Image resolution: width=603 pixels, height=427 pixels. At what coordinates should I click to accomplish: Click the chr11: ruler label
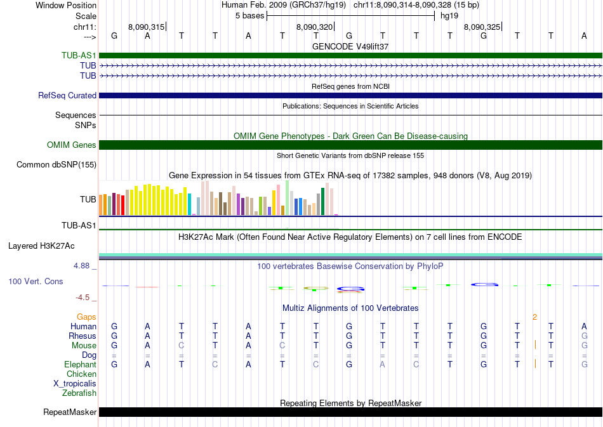coord(84,27)
